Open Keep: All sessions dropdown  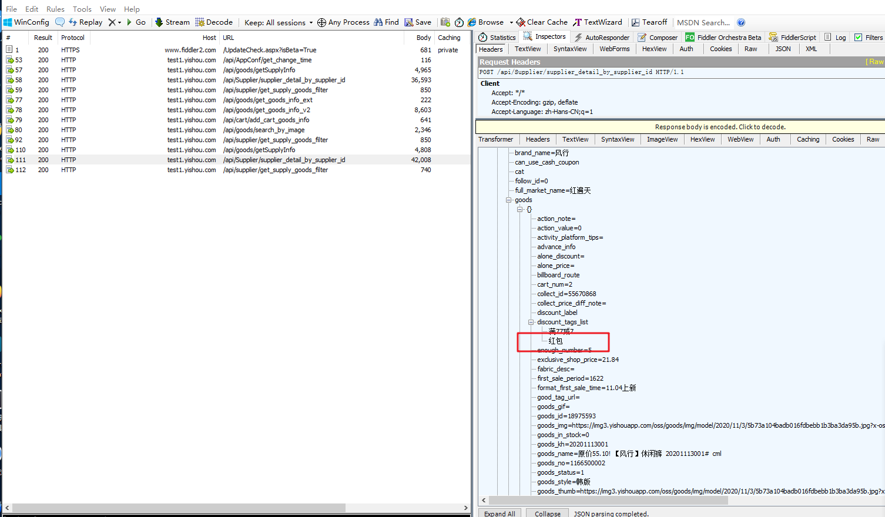(279, 22)
